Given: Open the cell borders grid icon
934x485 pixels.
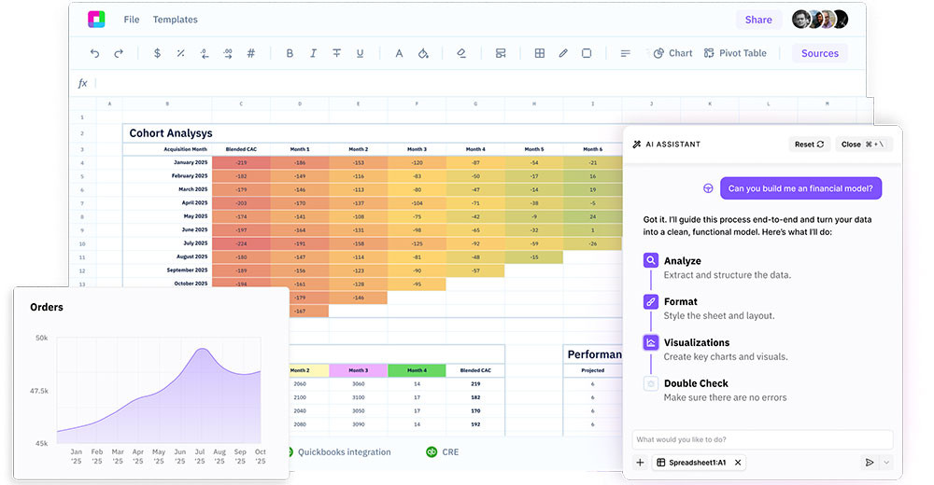Looking at the screenshot, I should [540, 53].
